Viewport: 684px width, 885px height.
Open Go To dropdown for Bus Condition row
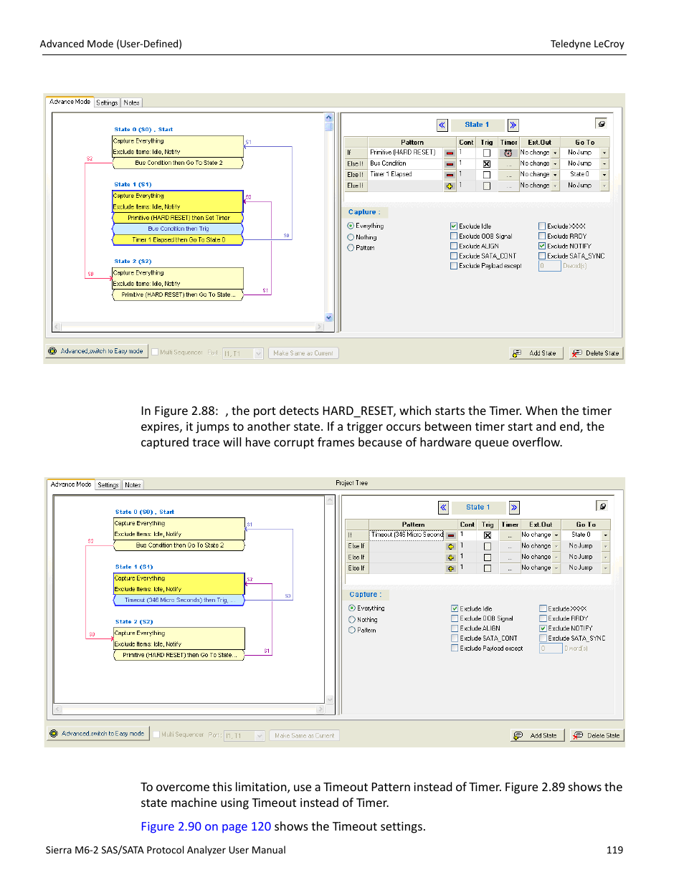[x=604, y=163]
